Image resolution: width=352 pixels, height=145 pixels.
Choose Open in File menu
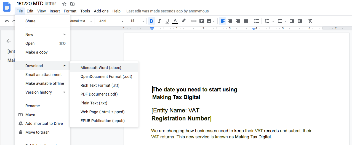coord(42,43)
